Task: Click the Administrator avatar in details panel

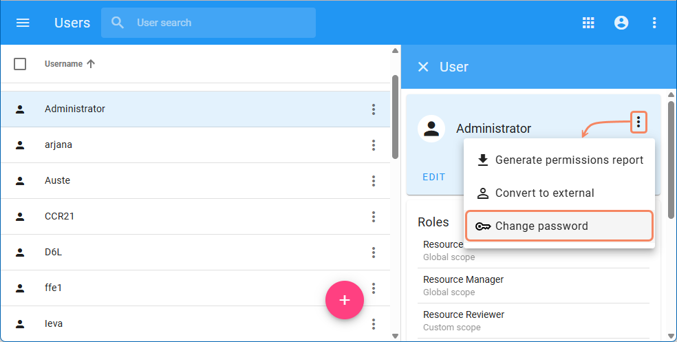Action: tap(431, 129)
